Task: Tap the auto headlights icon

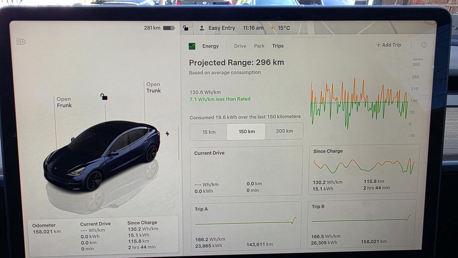Action: (21, 42)
